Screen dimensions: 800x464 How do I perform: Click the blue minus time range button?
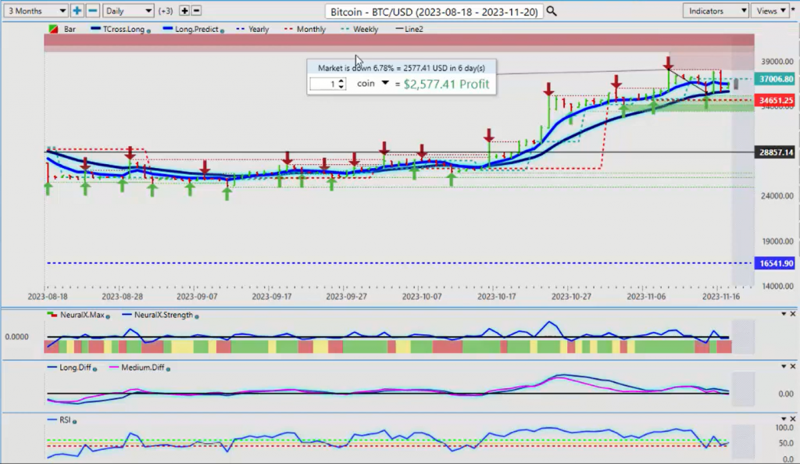tap(92, 11)
